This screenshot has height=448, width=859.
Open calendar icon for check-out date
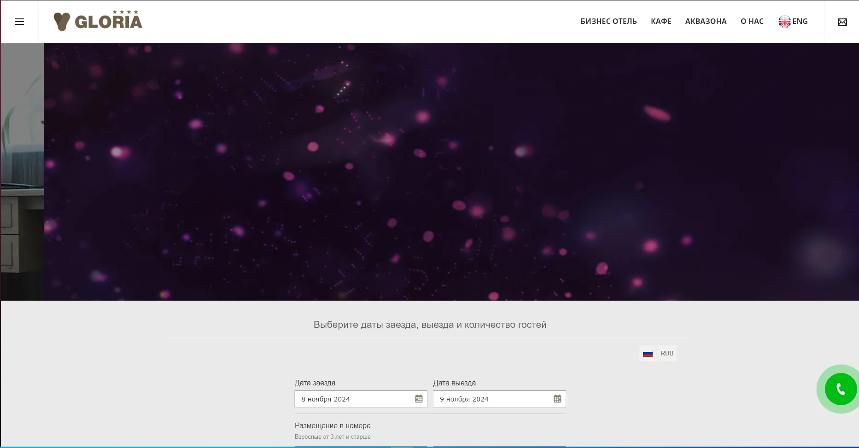click(x=557, y=399)
